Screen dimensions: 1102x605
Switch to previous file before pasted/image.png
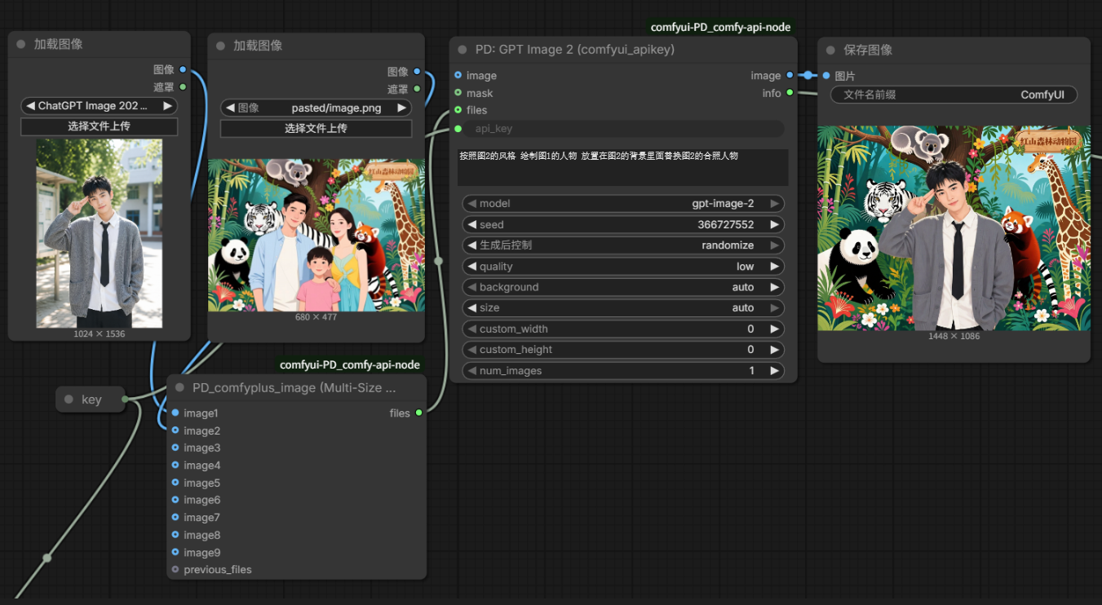[231, 108]
